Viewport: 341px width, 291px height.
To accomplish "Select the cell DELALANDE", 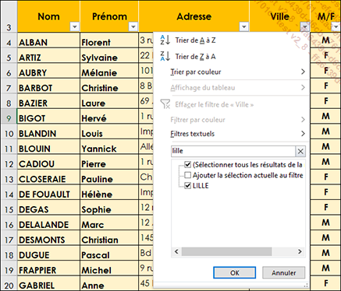I will 48,223.
